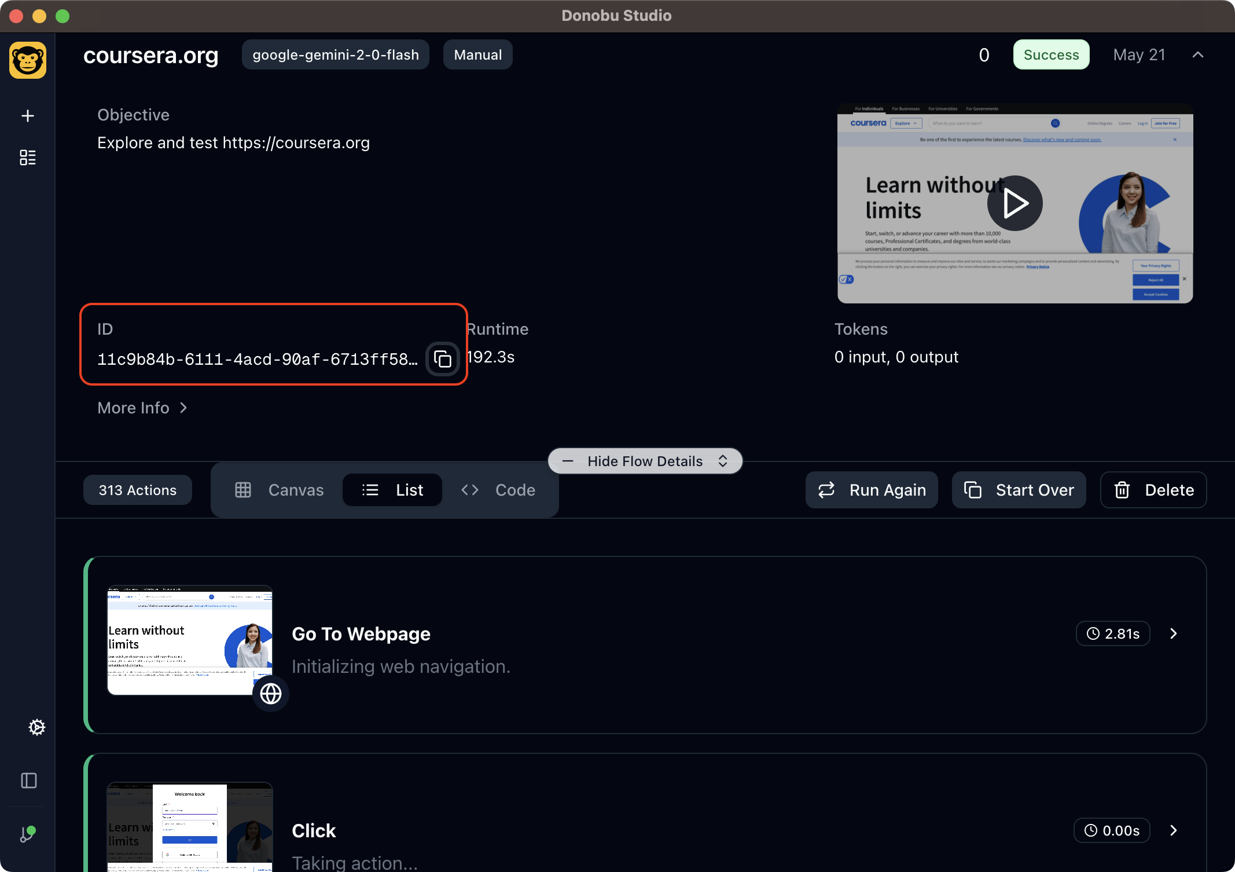Click the Donobu monkey logo icon
Viewport: 1235px width, 872px height.
tap(28, 60)
